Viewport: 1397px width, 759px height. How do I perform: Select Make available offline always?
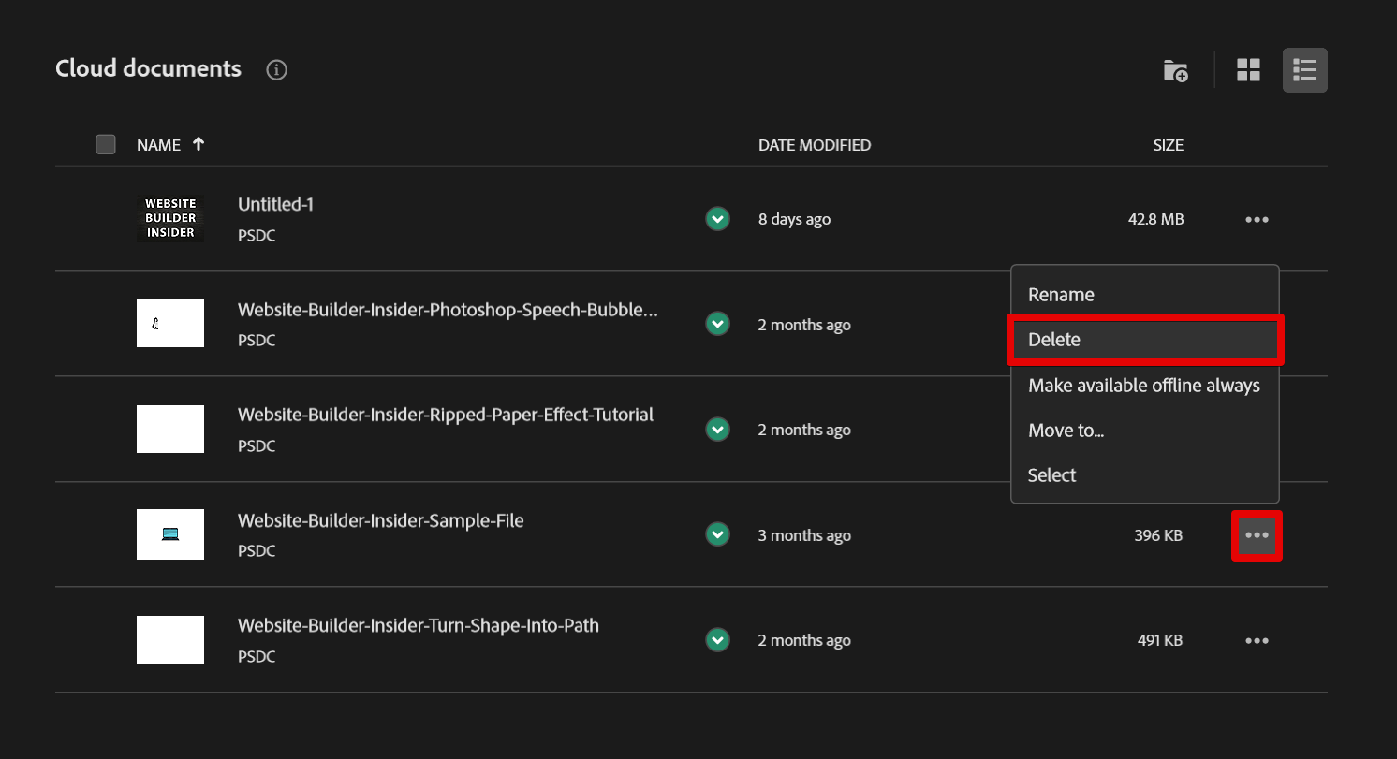click(1143, 386)
